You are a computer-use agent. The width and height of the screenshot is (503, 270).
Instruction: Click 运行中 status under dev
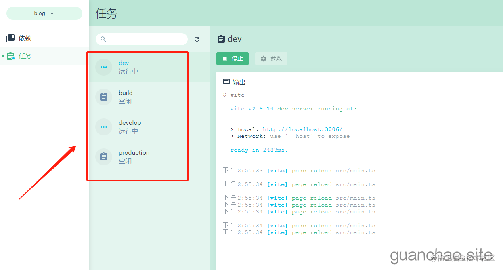point(128,72)
